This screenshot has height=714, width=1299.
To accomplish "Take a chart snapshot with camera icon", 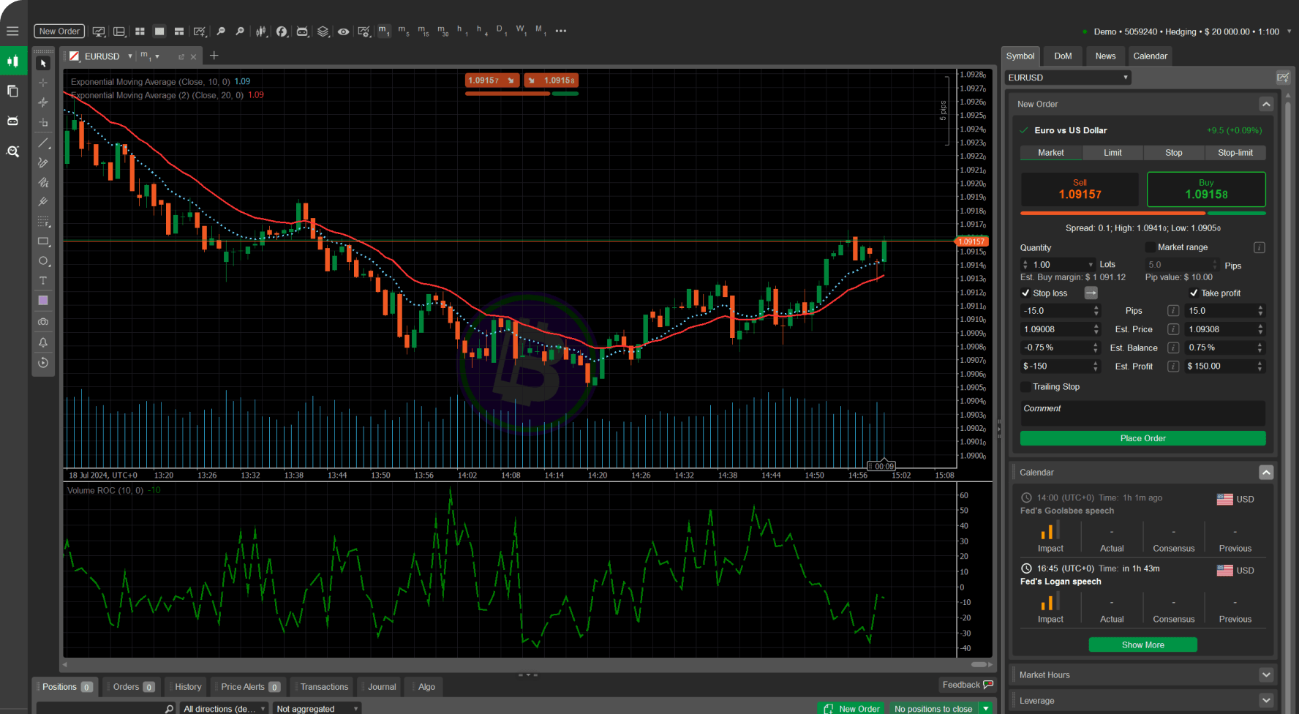I will (x=43, y=322).
